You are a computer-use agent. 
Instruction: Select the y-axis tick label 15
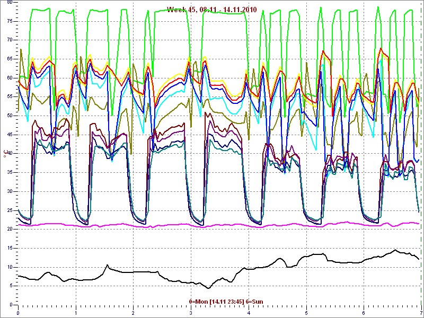(10, 248)
